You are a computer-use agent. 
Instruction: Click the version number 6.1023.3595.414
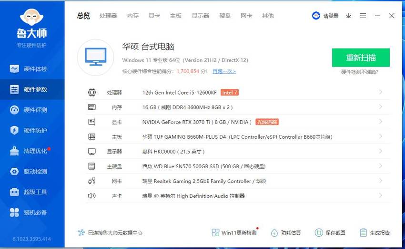[x=32, y=239]
